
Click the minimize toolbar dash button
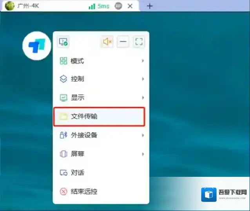(x=123, y=42)
